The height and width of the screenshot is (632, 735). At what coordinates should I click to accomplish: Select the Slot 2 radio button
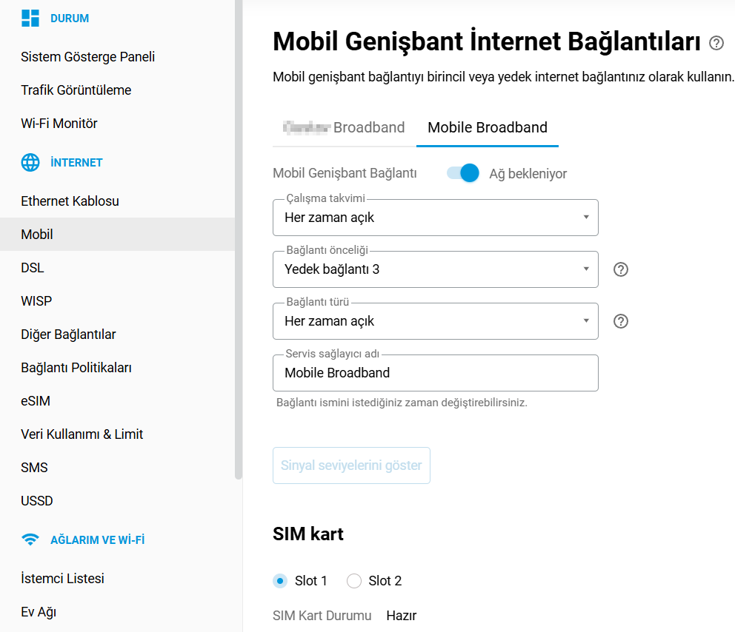[x=354, y=581]
